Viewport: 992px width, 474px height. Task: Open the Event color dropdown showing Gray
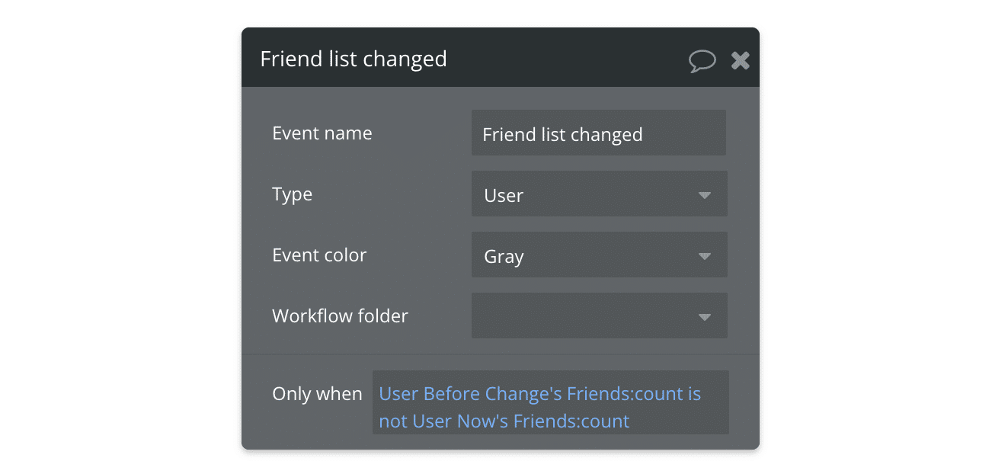click(x=599, y=255)
